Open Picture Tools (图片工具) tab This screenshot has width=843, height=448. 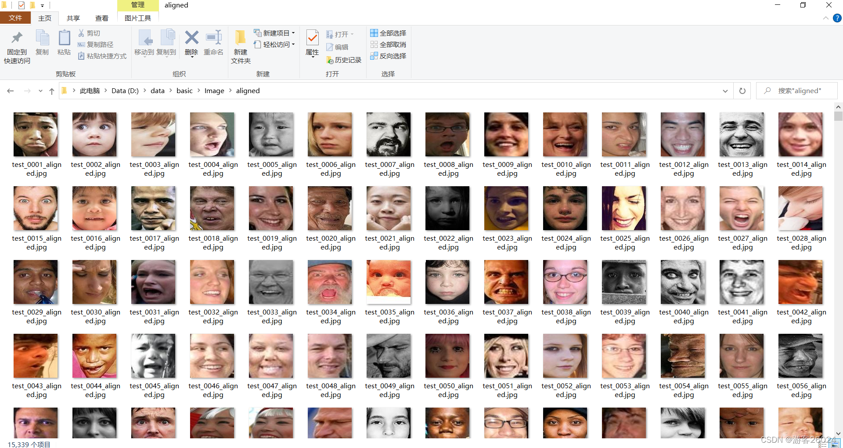pyautogui.click(x=138, y=18)
